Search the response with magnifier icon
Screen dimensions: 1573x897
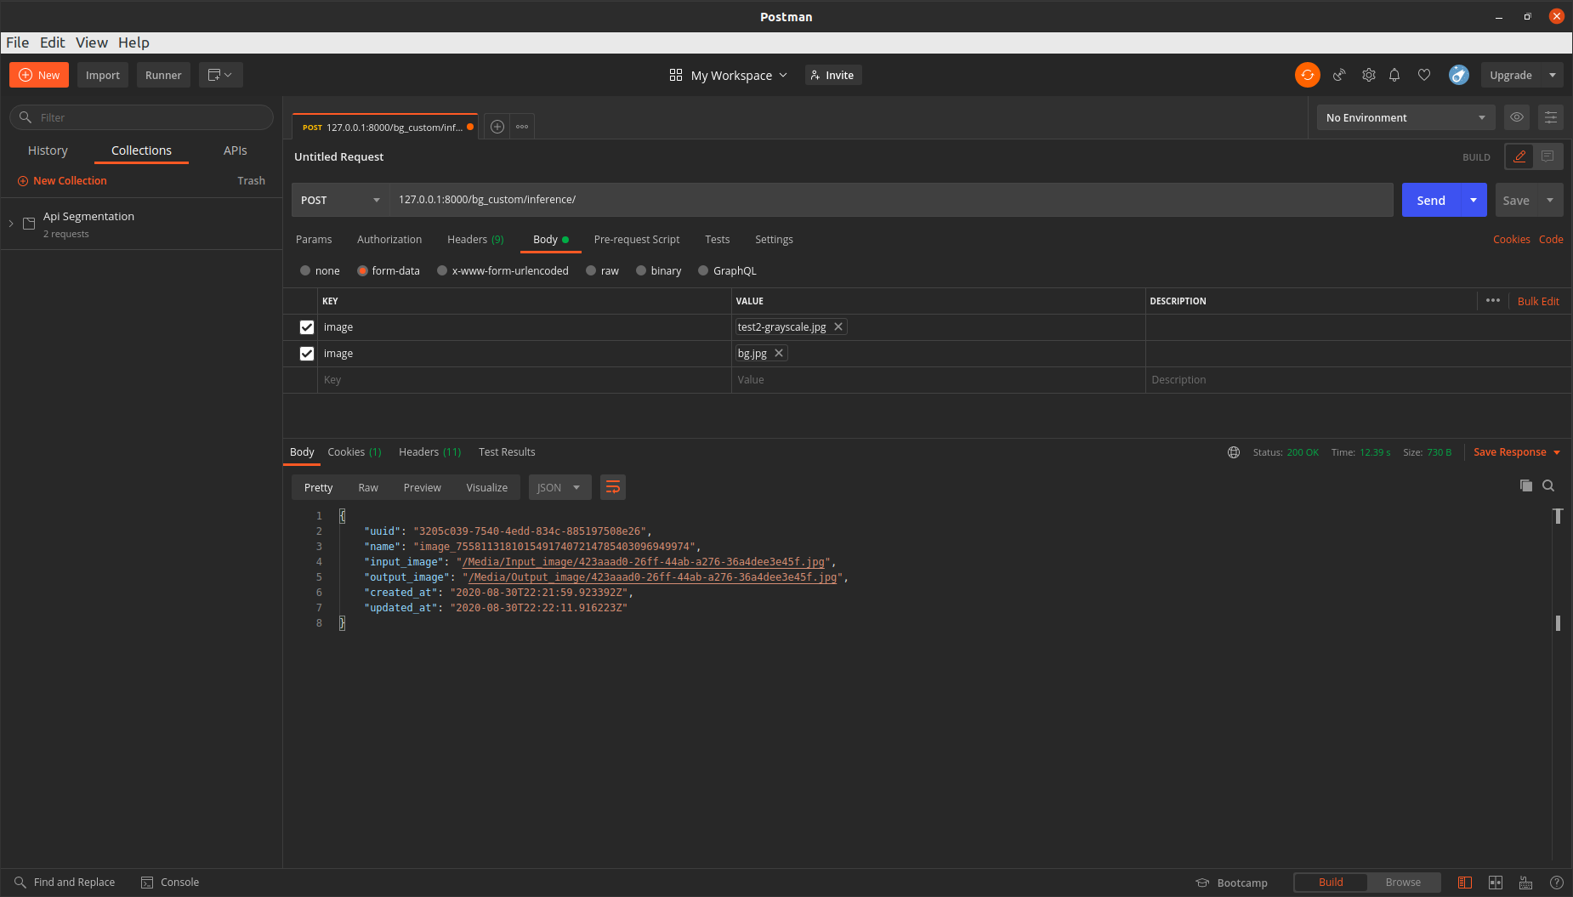pyautogui.click(x=1548, y=485)
